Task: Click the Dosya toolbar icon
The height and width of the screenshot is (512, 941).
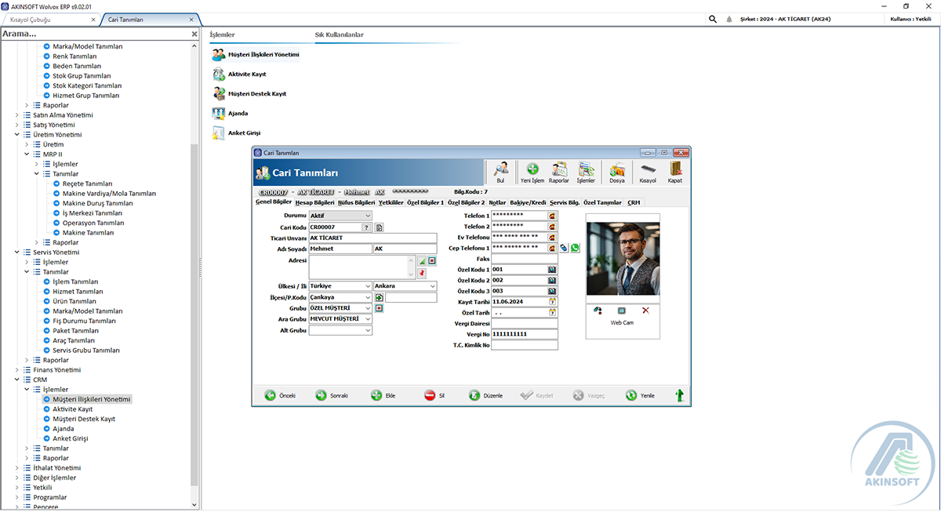Action: [616, 168]
